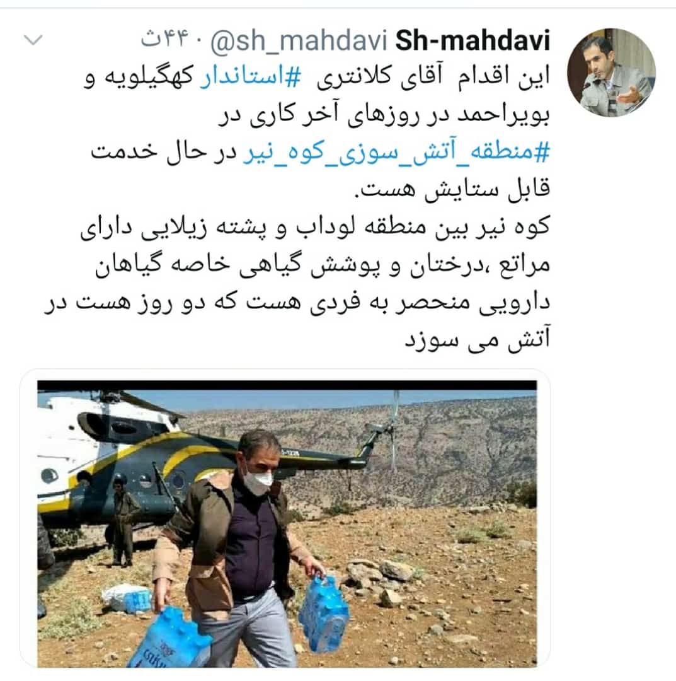Follow the #منطقه_آتش_سوزی_کوه_نیر hashtag
This screenshot has height=681, width=676.
[396, 153]
